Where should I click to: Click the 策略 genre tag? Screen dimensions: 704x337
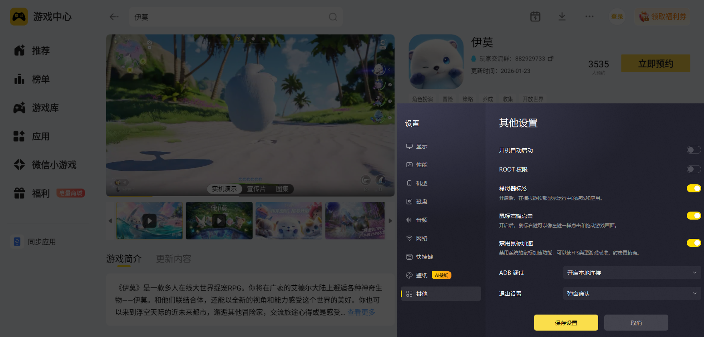(x=468, y=99)
